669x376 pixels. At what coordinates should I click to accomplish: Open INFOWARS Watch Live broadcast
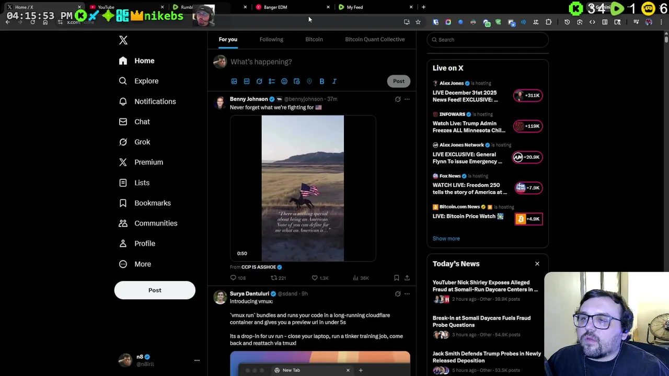469,127
